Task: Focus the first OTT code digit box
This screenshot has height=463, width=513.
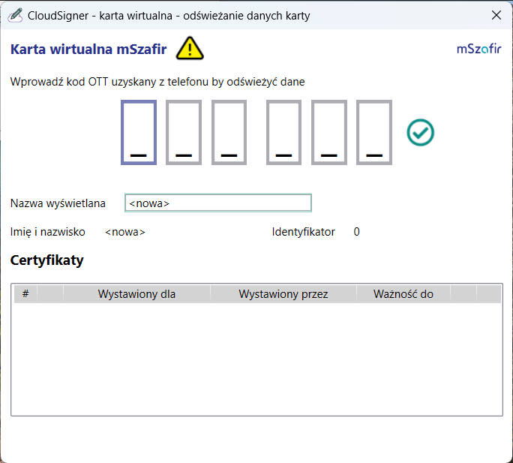Action: [x=139, y=132]
